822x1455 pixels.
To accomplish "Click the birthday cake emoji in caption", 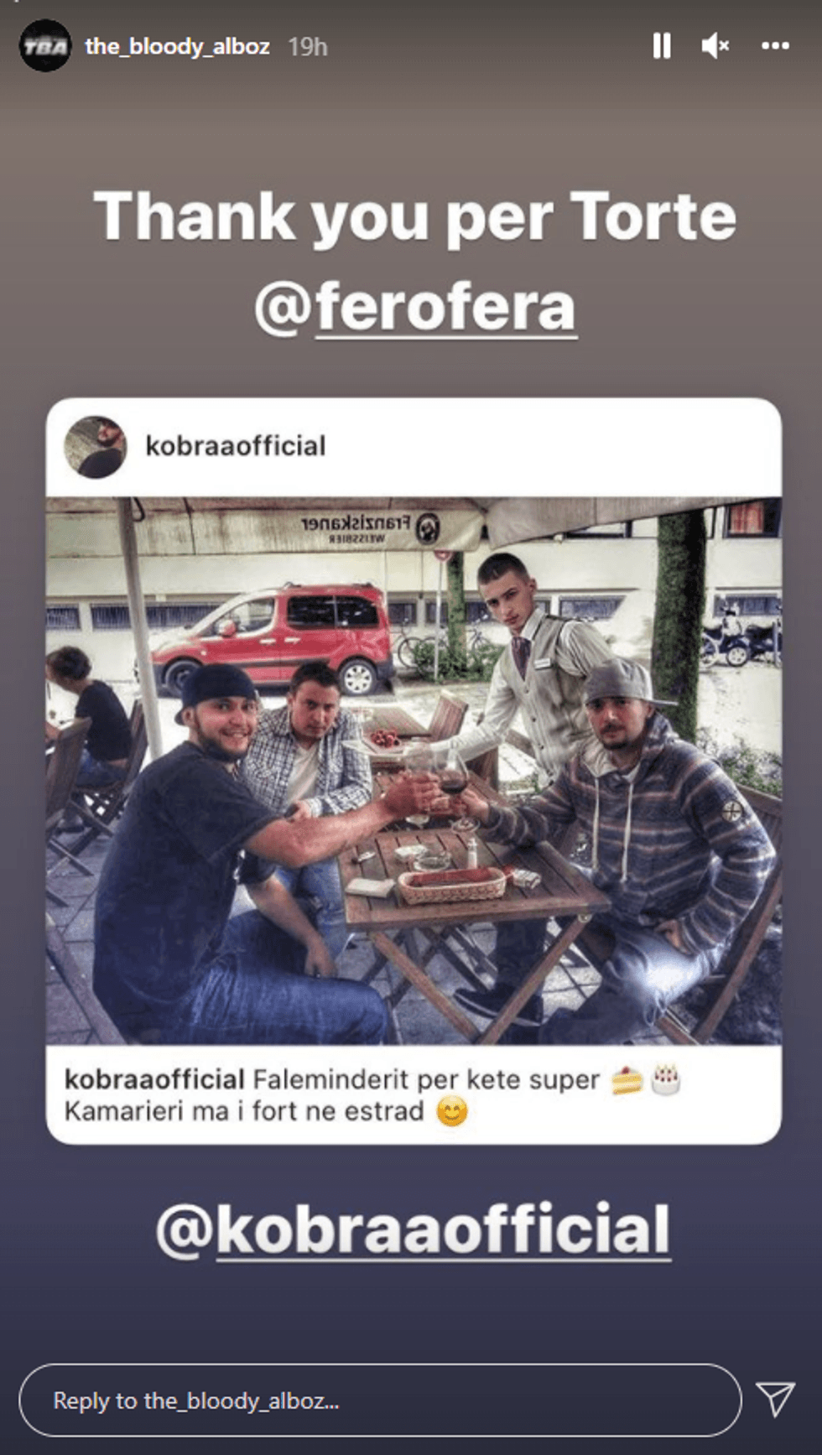I will pyautogui.click(x=665, y=1079).
